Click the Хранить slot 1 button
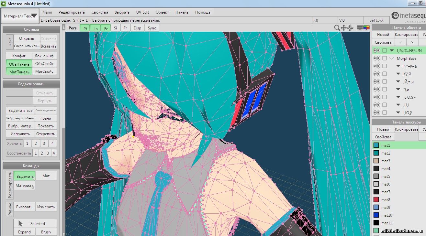Screen dimensions: 426x236 pos(28,144)
